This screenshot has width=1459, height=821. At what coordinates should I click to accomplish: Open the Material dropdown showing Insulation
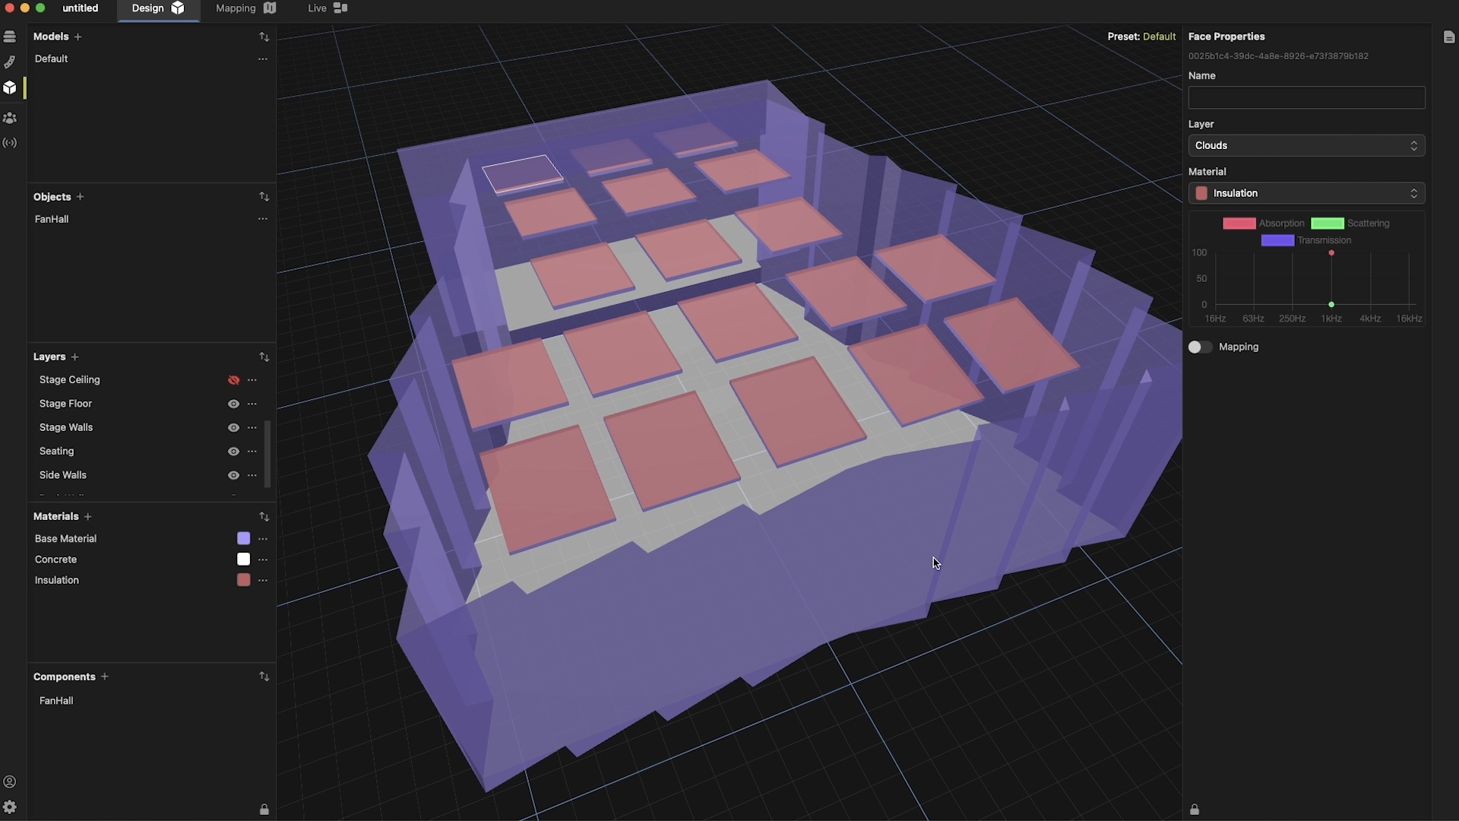click(x=1306, y=193)
